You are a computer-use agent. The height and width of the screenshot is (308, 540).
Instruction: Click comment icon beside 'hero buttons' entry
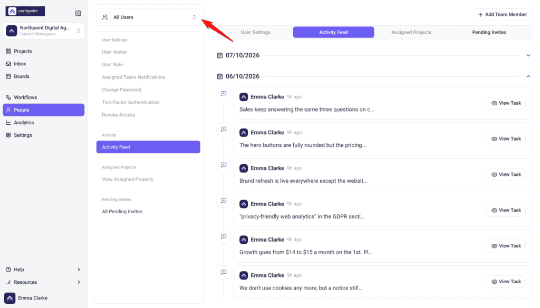click(224, 130)
